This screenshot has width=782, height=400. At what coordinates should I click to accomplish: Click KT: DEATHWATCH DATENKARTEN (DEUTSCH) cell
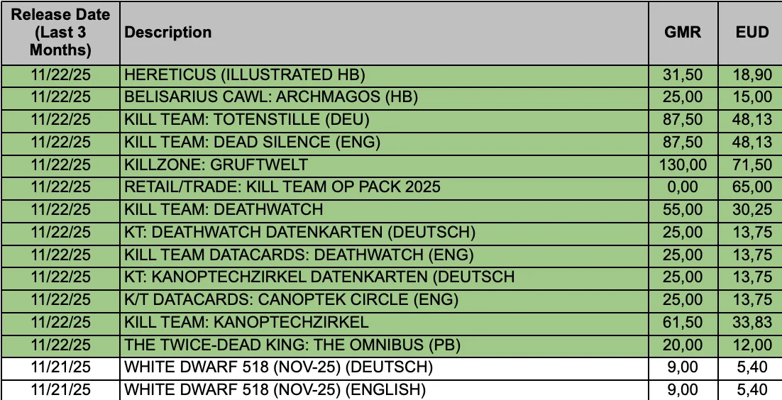(384, 233)
